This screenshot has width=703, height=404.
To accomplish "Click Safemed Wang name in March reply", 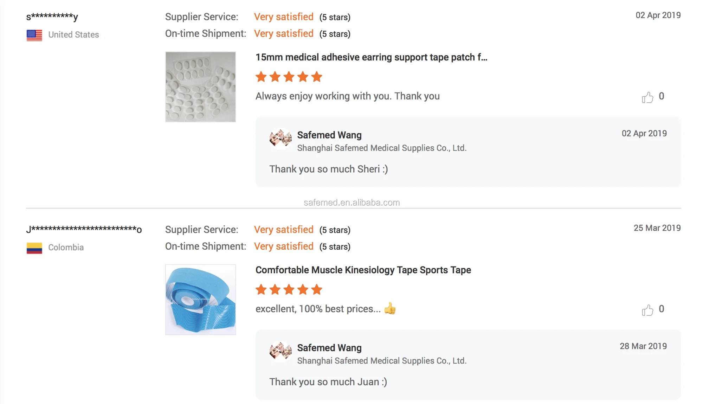I will pyautogui.click(x=329, y=348).
